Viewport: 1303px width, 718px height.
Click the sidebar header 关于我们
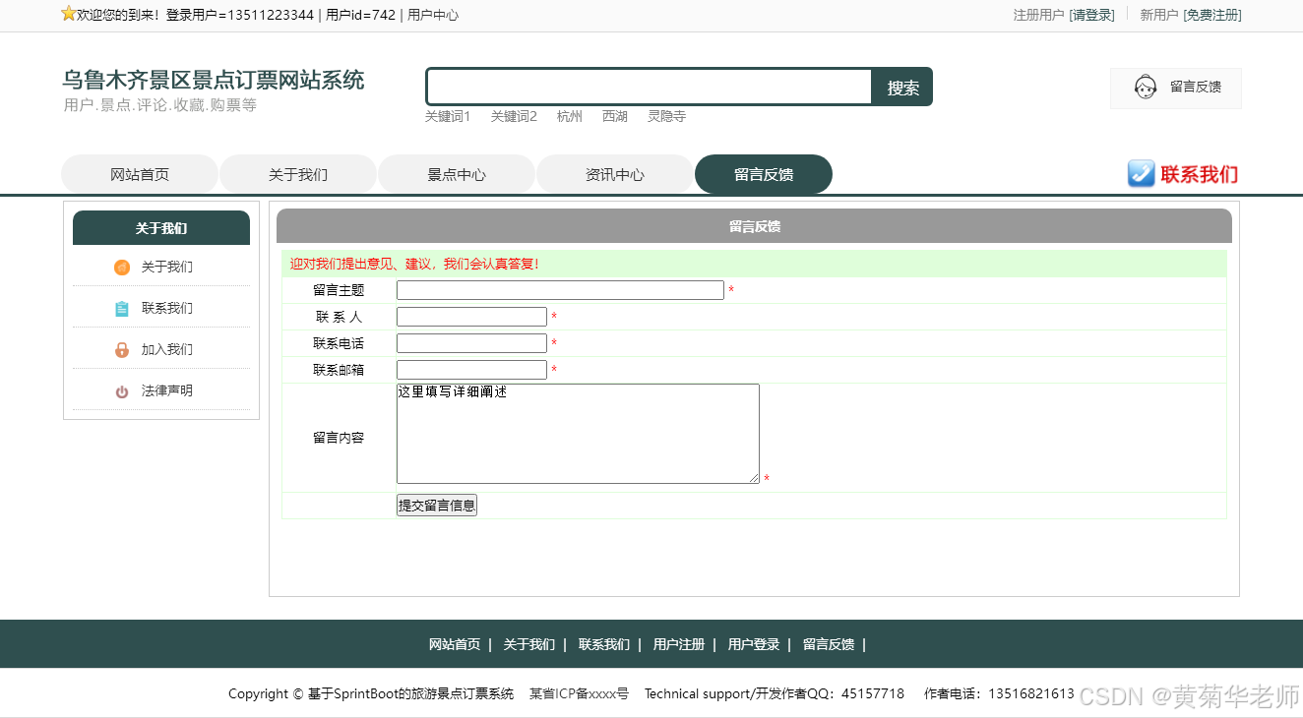click(161, 228)
